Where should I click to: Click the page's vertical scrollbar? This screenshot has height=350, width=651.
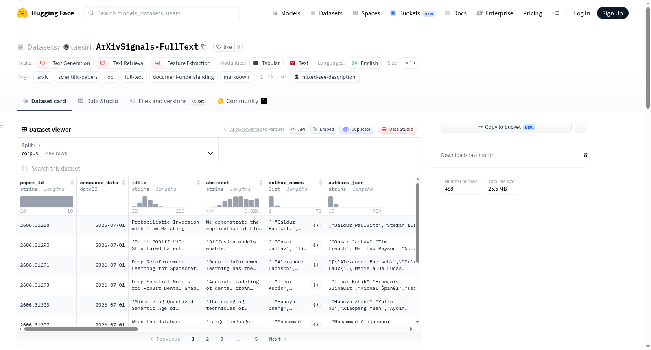(648, 57)
